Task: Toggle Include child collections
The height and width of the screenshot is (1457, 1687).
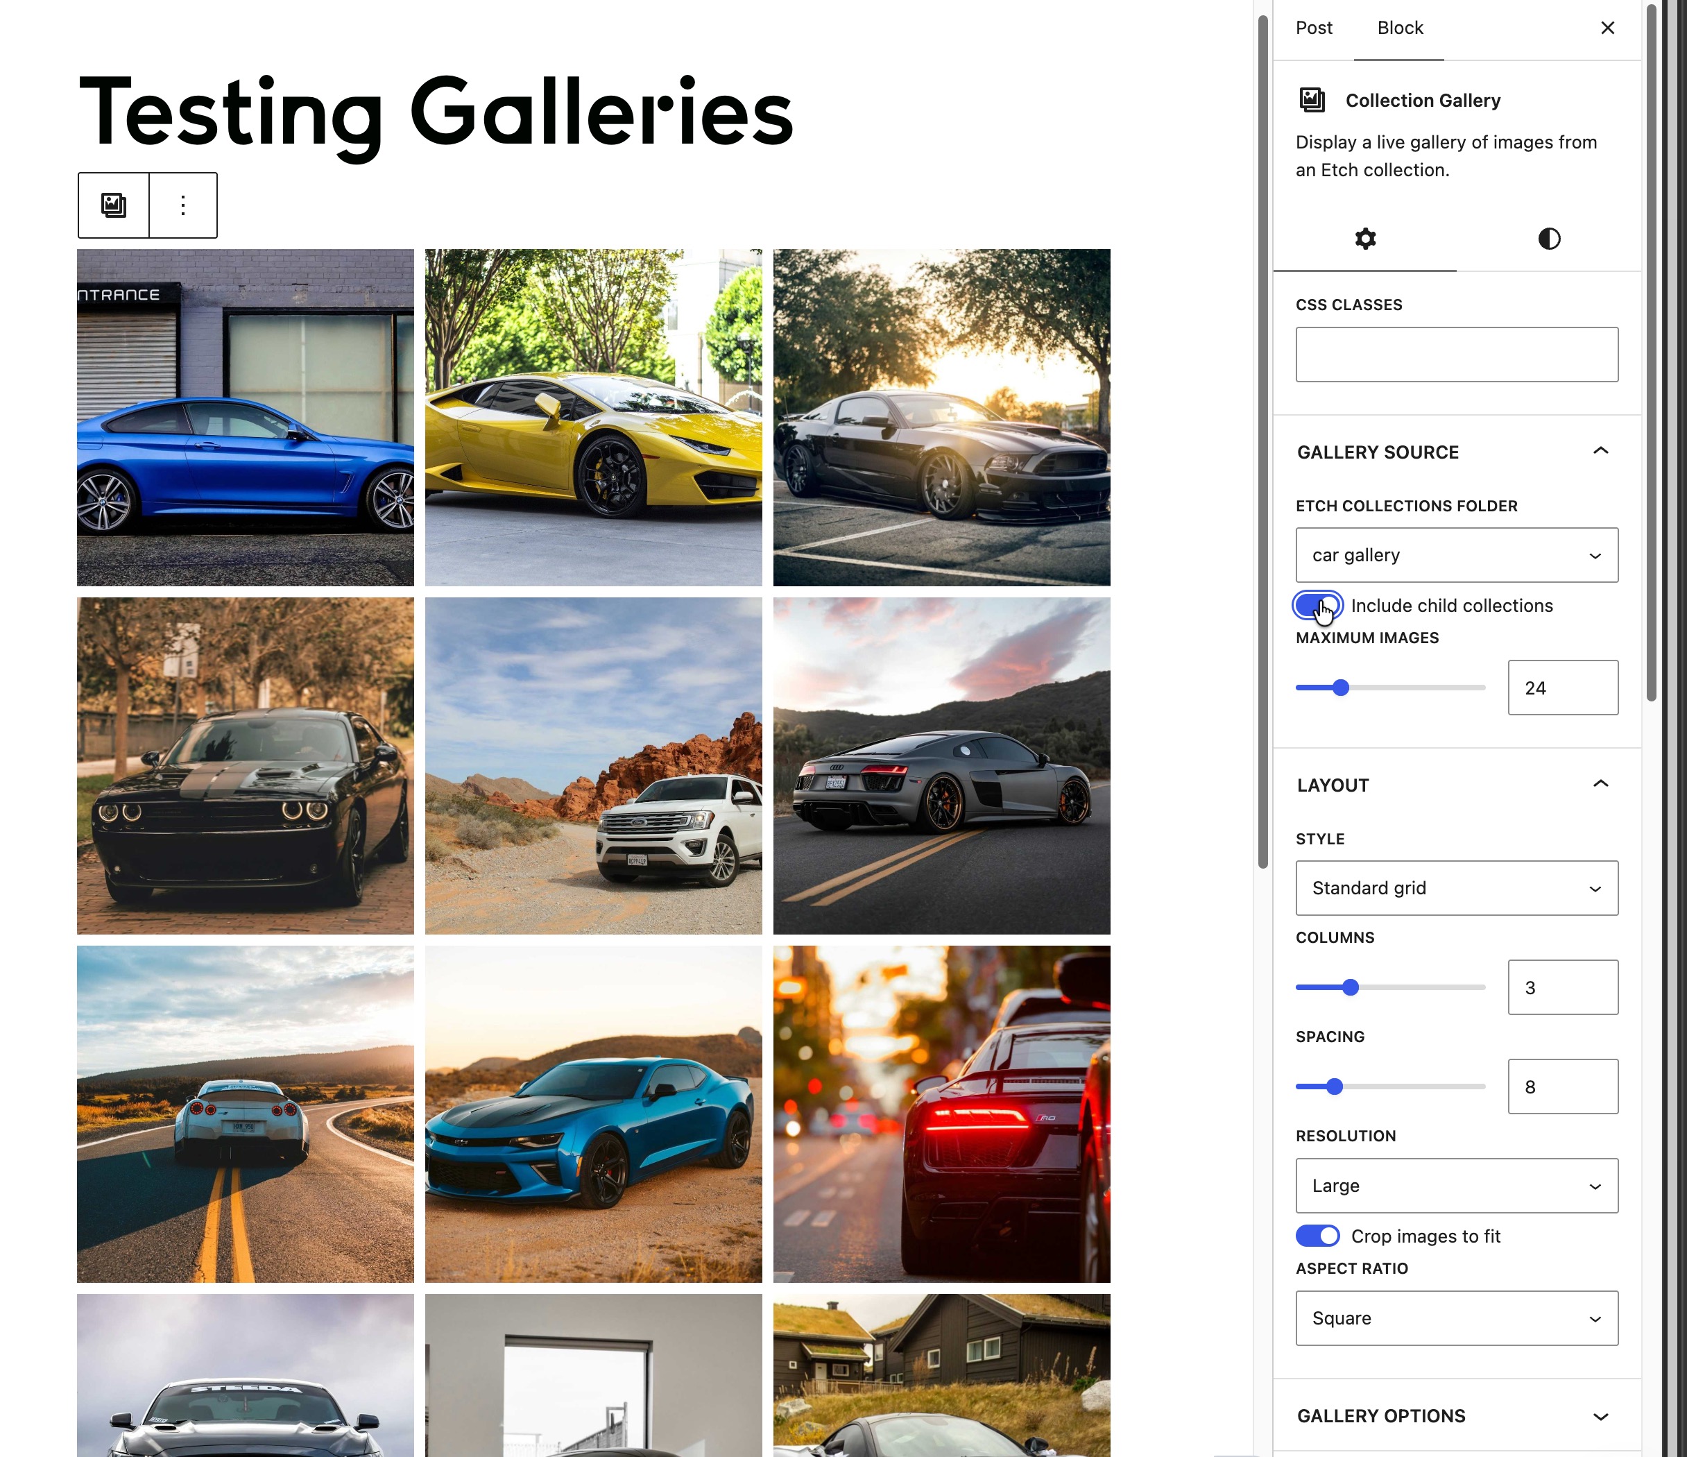Action: [1317, 606]
